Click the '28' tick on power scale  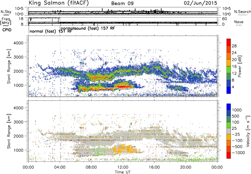[x=234, y=46]
